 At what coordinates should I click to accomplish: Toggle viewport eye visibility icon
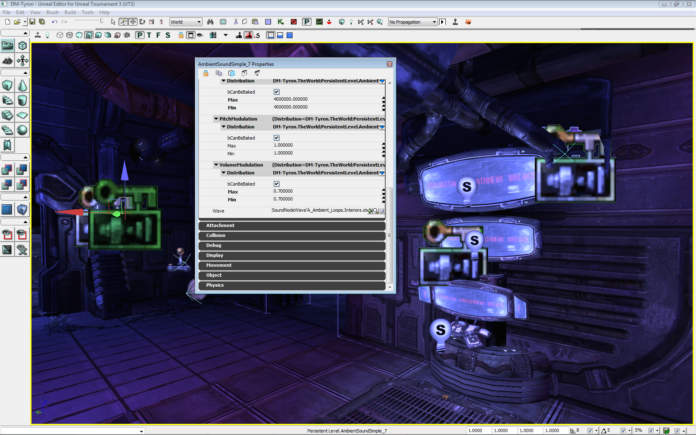tap(200, 35)
